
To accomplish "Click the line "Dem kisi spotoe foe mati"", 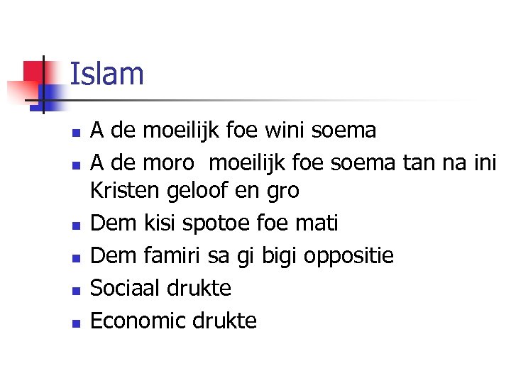I will [x=214, y=223].
